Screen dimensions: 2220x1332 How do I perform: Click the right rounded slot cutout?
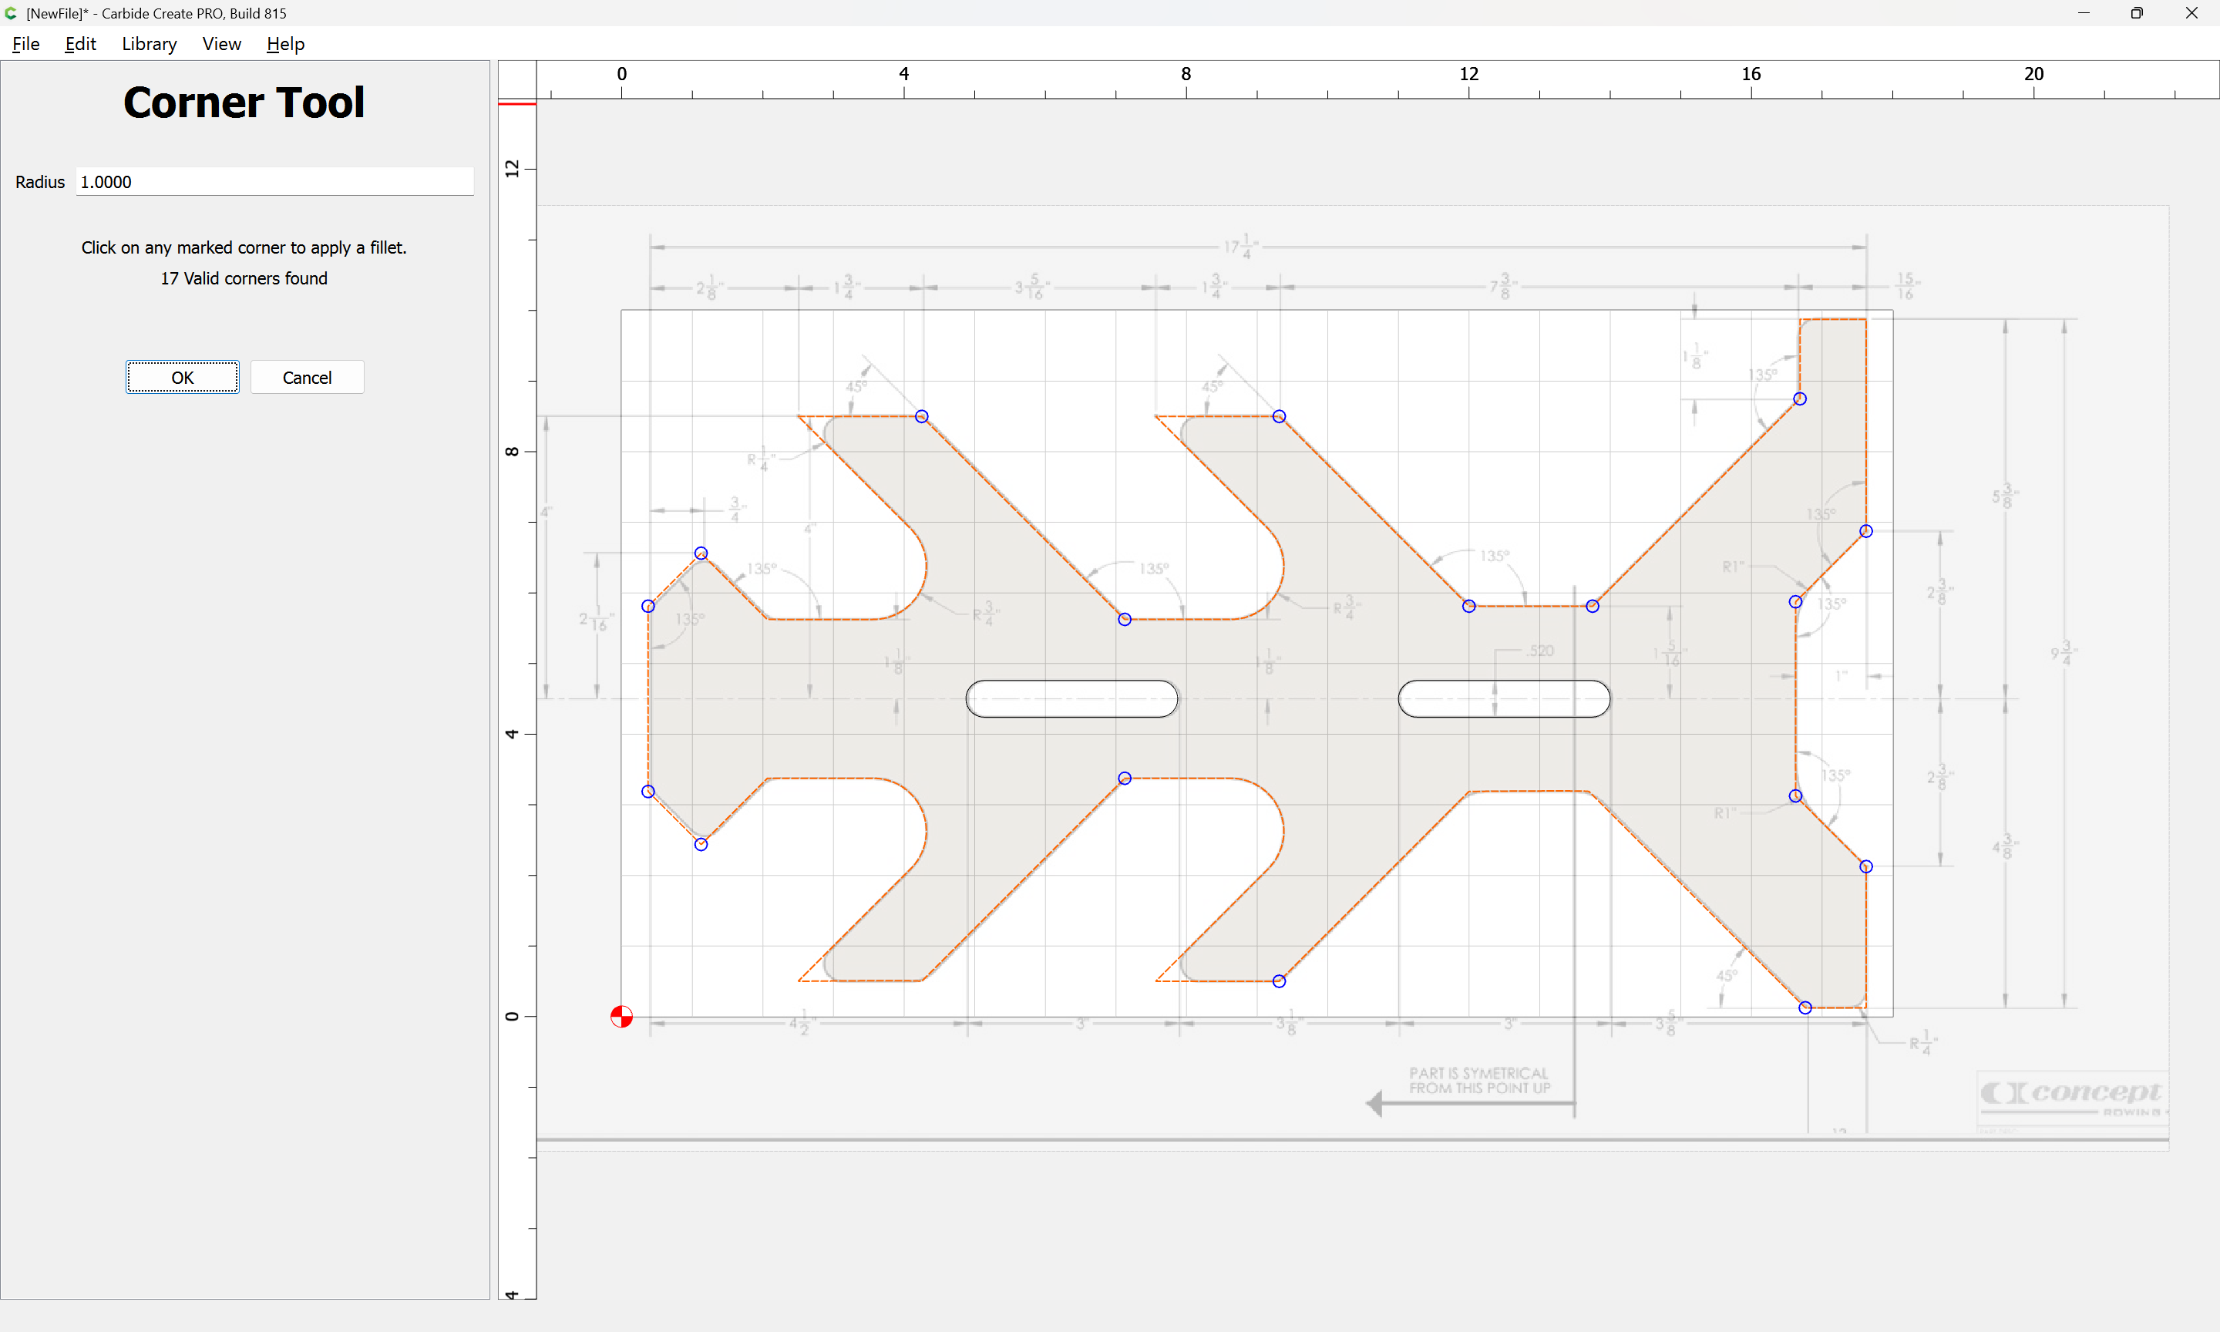[x=1504, y=698]
